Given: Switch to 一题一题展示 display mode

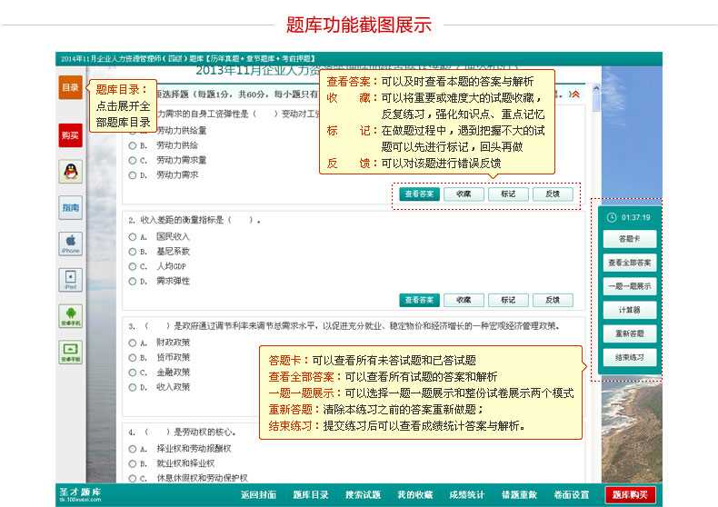Looking at the screenshot, I should point(629,286).
